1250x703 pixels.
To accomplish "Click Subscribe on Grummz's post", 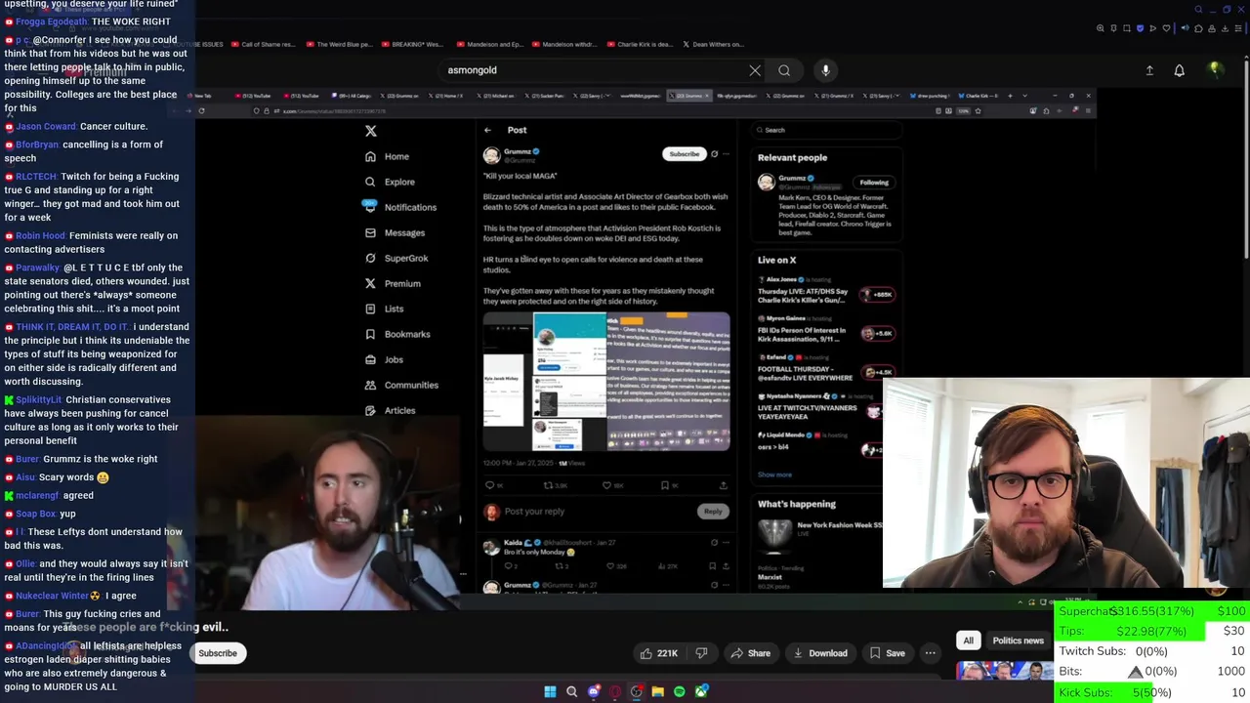I will (x=684, y=153).
